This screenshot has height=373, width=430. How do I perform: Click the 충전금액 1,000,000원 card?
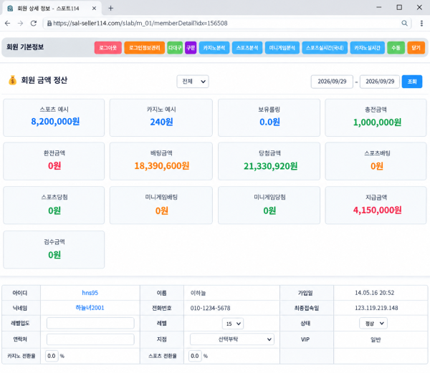(x=376, y=117)
